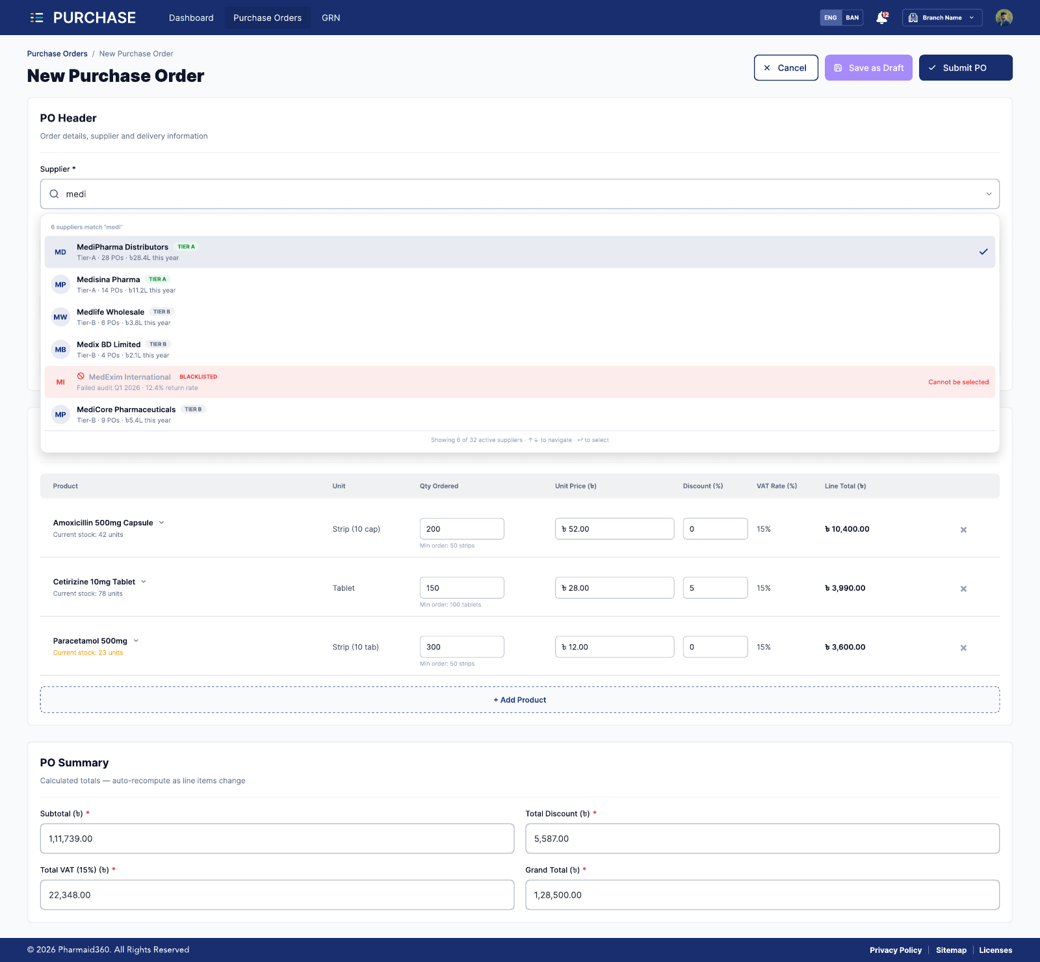Open the Purchase Orders nav tab
The image size is (1040, 962).
tap(267, 18)
